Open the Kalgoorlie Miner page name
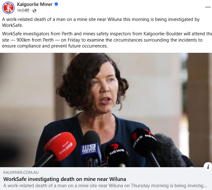The image size is (212, 190). point(35,4)
